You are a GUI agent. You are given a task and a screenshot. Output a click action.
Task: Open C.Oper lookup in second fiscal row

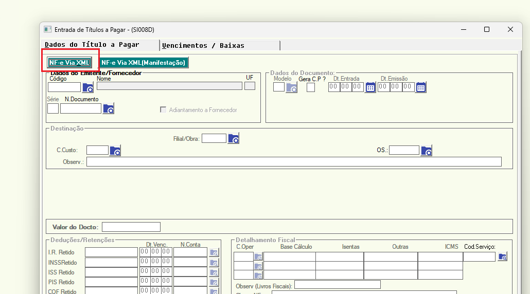(258, 266)
